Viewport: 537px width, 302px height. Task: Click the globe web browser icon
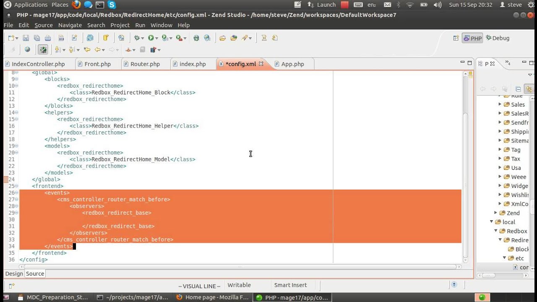27,49
